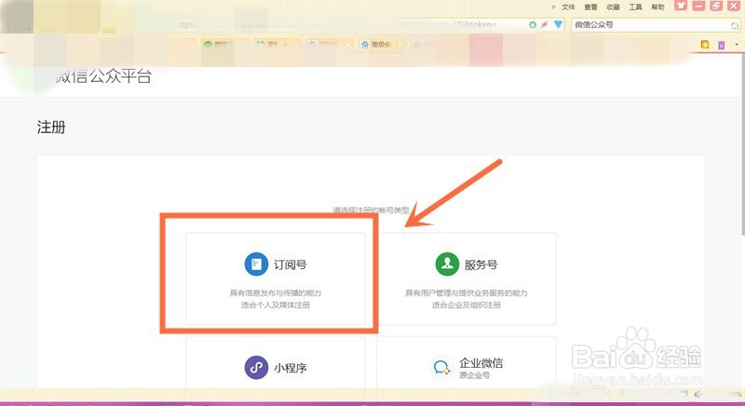The image size is (745, 406).
Task: Click the yellow new tab icon
Action: [705, 45]
